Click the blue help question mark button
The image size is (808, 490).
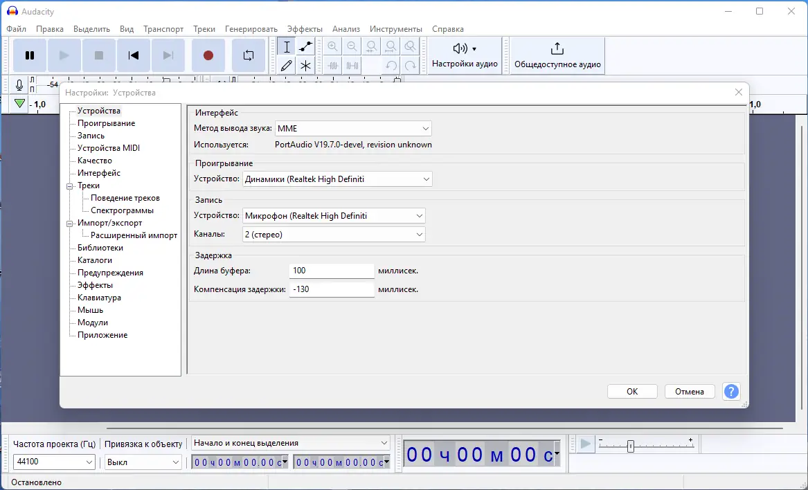(731, 392)
